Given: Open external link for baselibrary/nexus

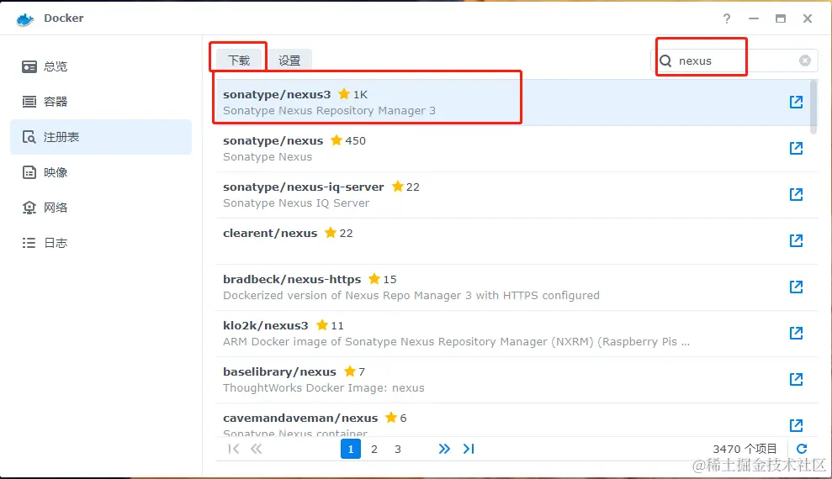Looking at the screenshot, I should (796, 379).
